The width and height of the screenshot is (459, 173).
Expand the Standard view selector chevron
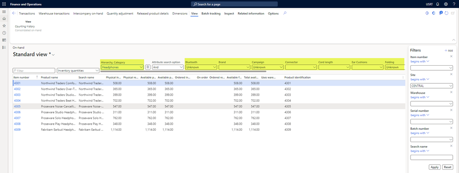[x=53, y=54]
